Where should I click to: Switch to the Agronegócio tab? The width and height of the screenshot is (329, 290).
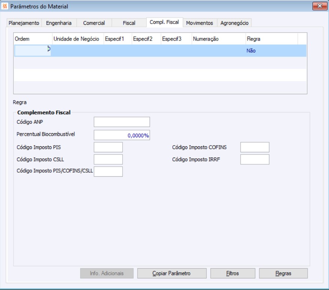234,23
